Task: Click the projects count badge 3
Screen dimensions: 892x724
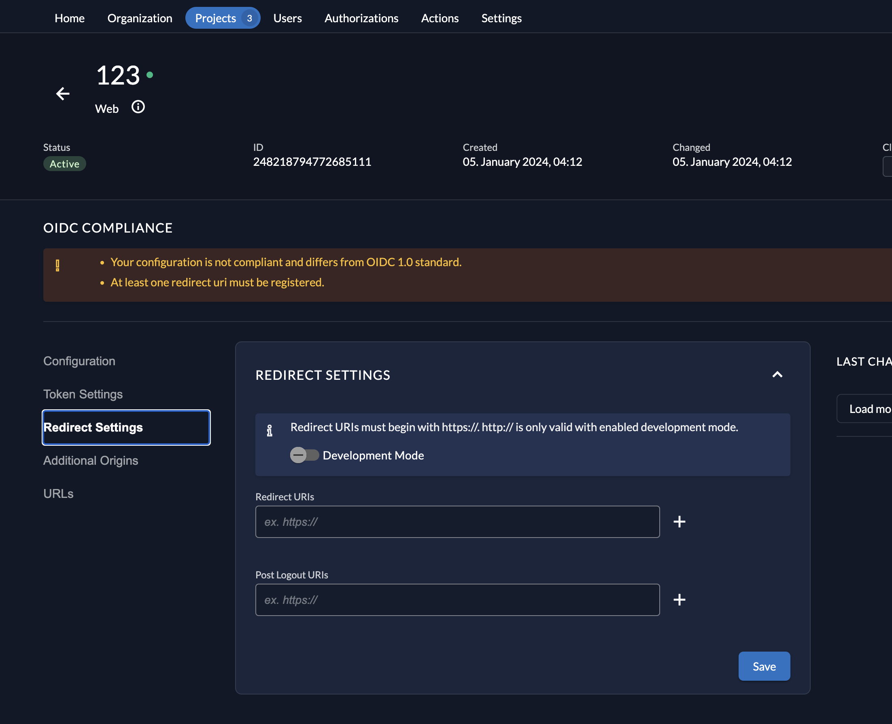Action: (x=249, y=18)
